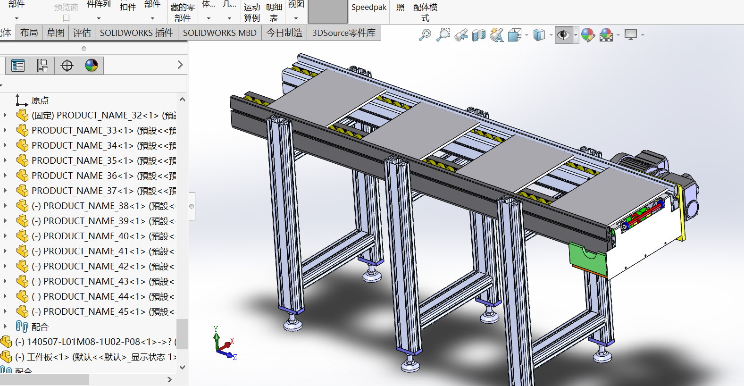744x386 pixels.
Task: Click the coordinate triad in viewport
Action: (x=225, y=344)
